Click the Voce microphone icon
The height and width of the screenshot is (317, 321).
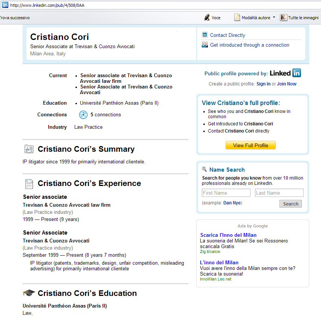207,17
